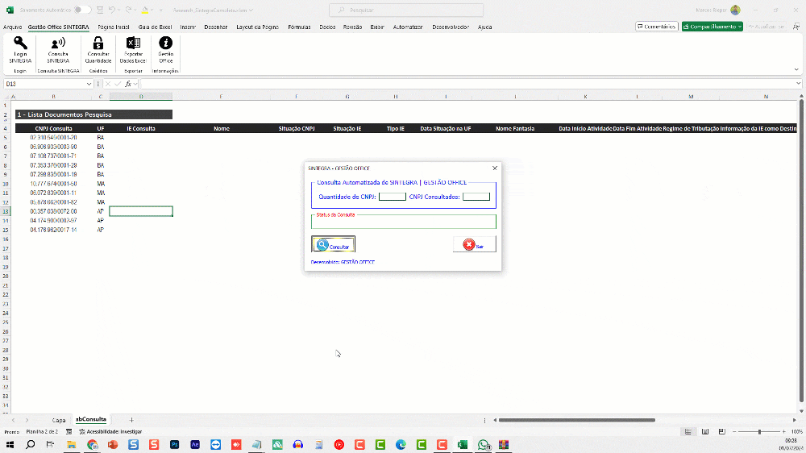Click the Comentários button
806x453 pixels.
tap(656, 27)
